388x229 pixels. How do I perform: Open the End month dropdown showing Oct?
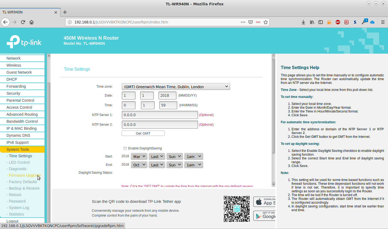139,165
